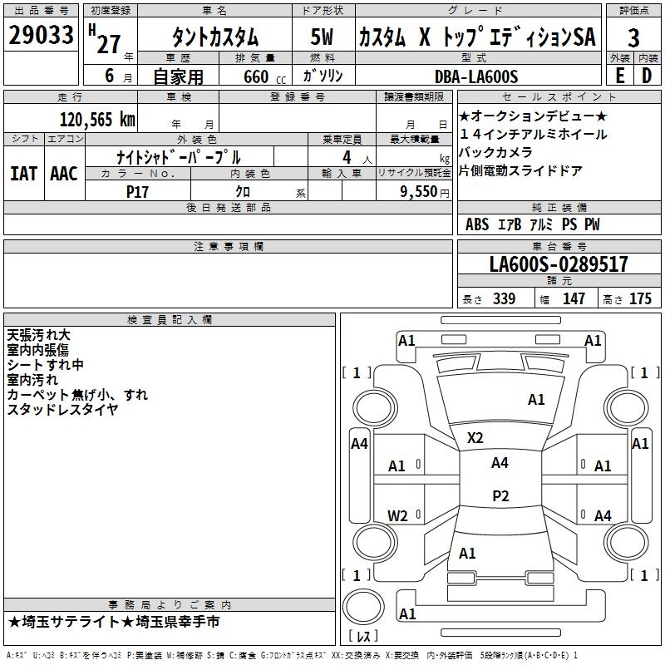Viewport: 665px width, 665px height.
Task: Select the interior color クロ
Action: 243,192
